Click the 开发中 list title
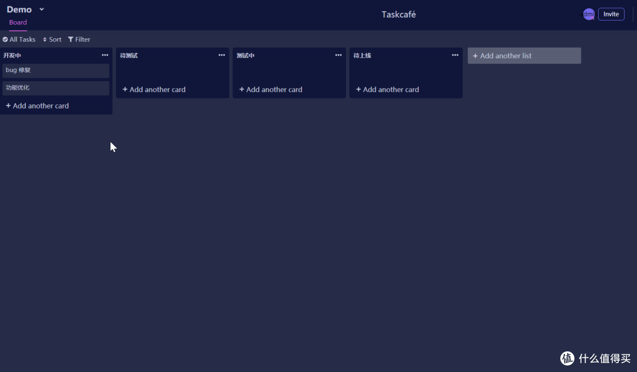This screenshot has height=372, width=637. click(12, 55)
